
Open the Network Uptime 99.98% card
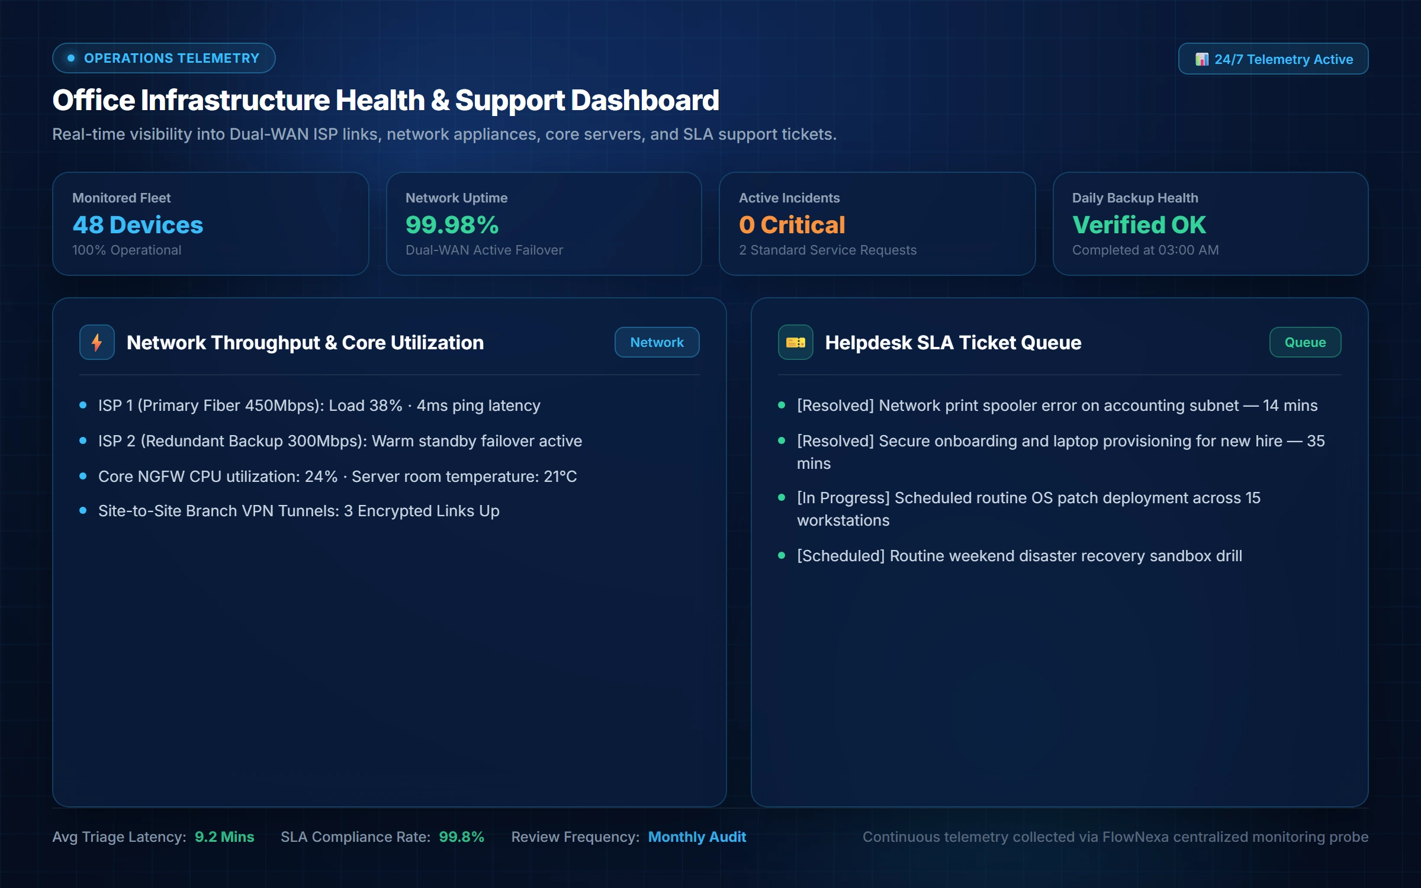(x=544, y=224)
